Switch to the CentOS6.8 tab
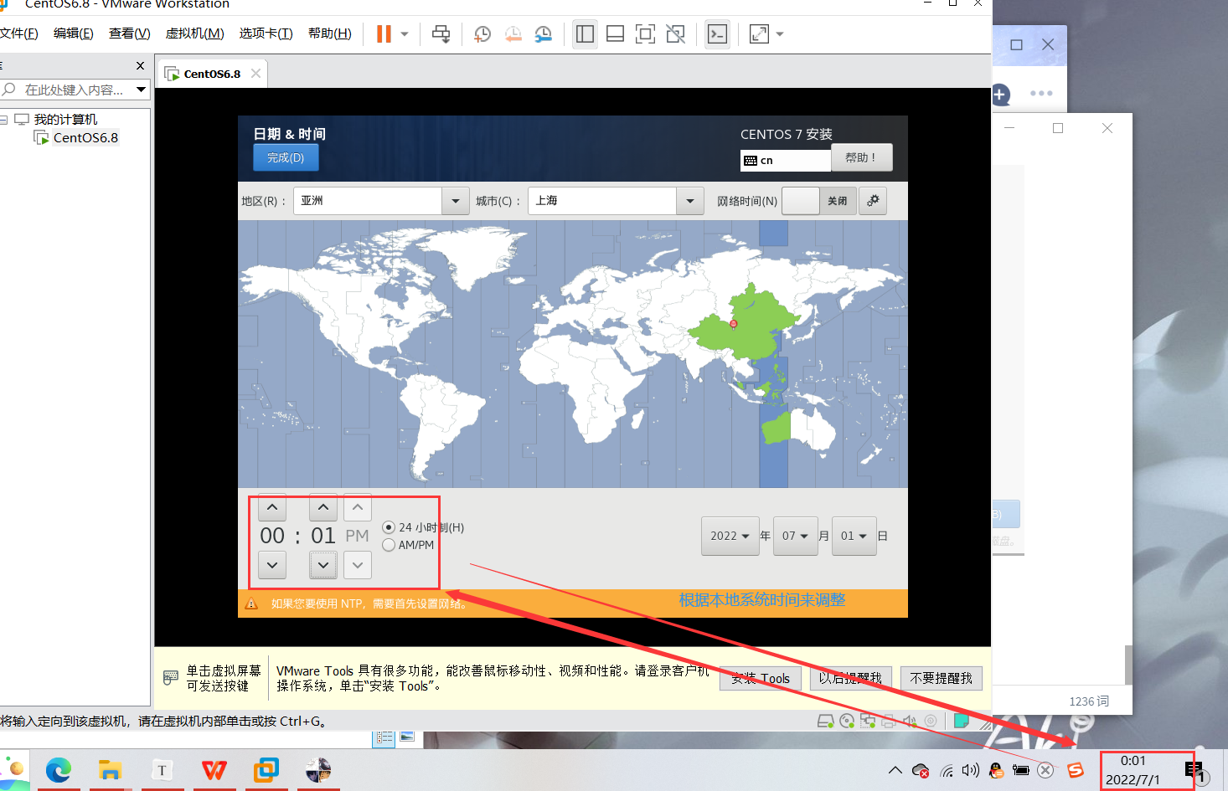The width and height of the screenshot is (1228, 791). (x=211, y=74)
